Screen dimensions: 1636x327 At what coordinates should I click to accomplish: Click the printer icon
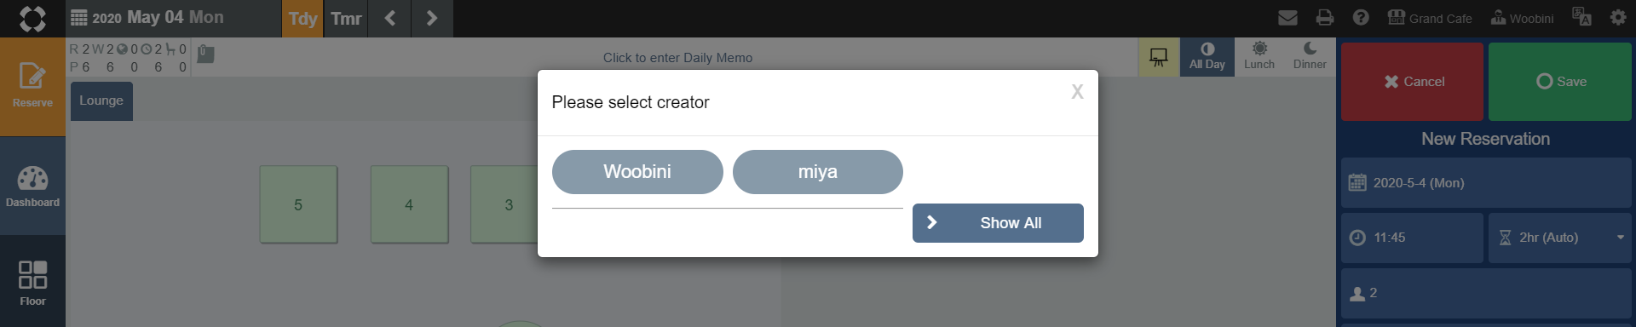(x=1324, y=18)
